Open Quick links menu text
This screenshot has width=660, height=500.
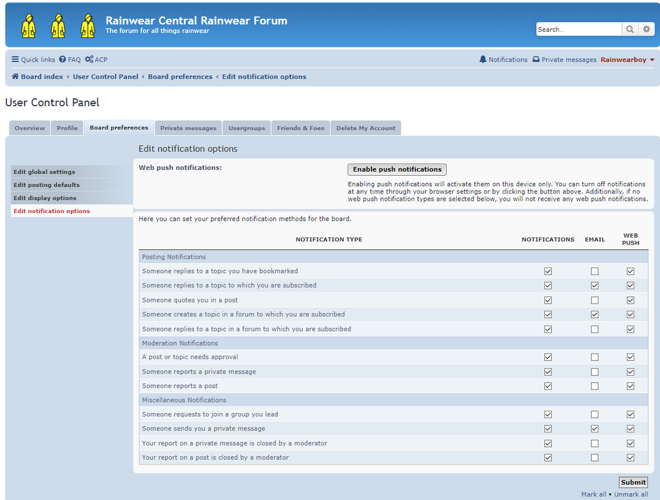38,60
